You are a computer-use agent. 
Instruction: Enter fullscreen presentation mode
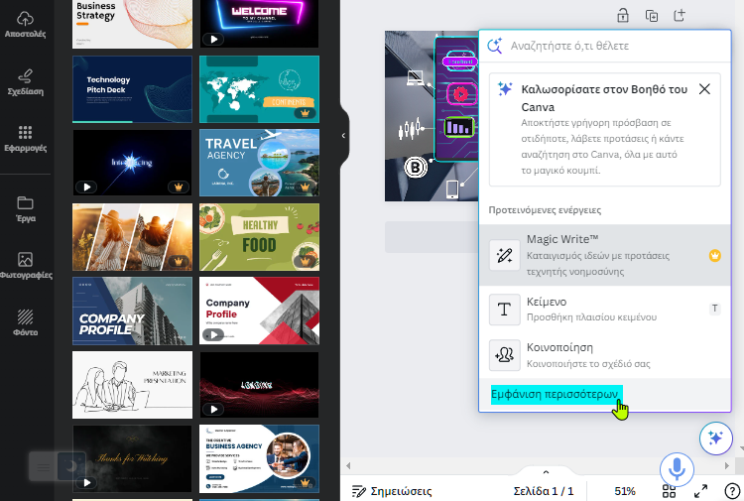pos(700,490)
